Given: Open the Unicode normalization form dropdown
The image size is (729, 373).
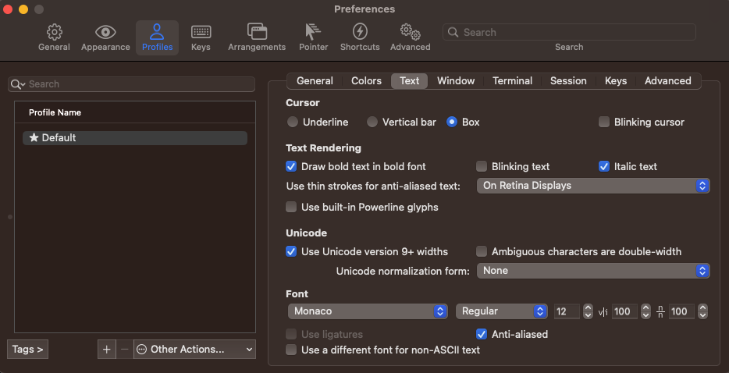Looking at the screenshot, I should coord(593,271).
